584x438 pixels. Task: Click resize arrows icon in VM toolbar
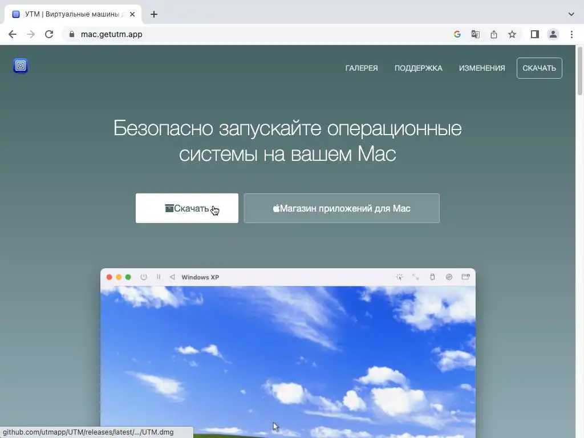pos(416,277)
